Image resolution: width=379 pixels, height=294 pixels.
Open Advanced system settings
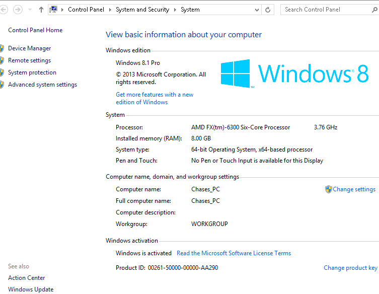point(43,85)
